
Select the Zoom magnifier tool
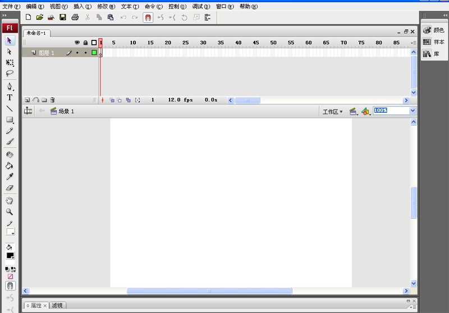(10, 211)
